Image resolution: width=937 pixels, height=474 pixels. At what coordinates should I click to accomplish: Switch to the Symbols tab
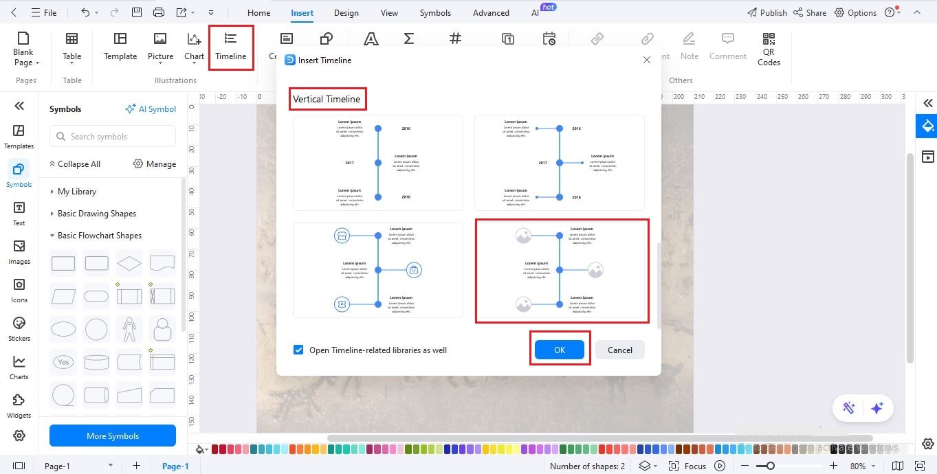pyautogui.click(x=435, y=12)
